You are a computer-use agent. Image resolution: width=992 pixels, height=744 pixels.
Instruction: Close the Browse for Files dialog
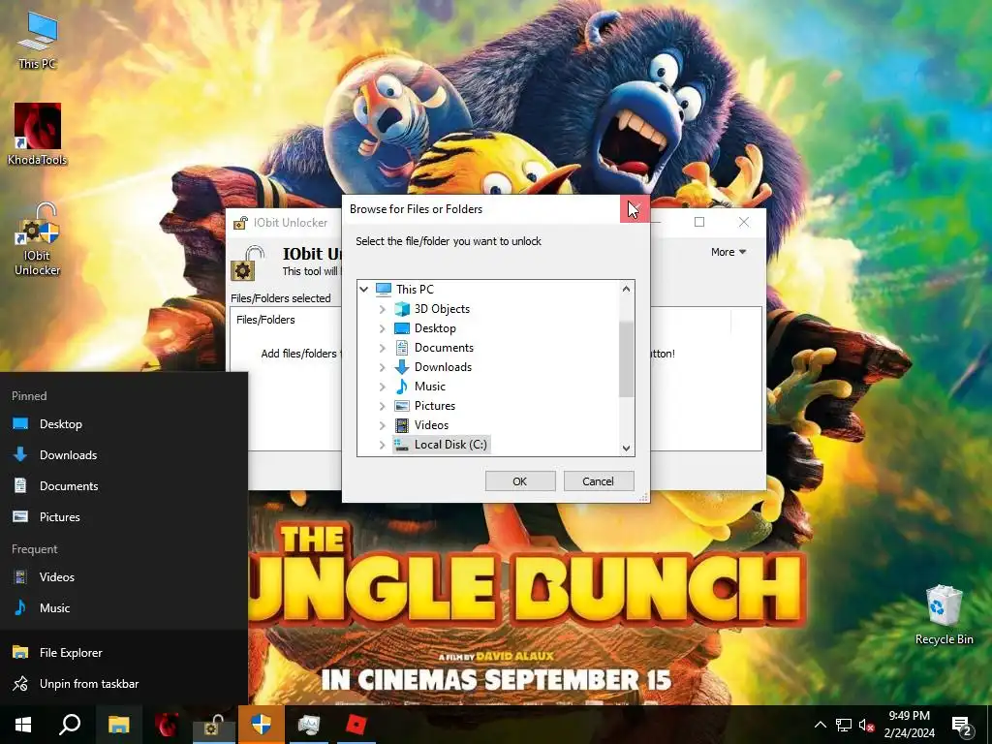[x=635, y=209]
